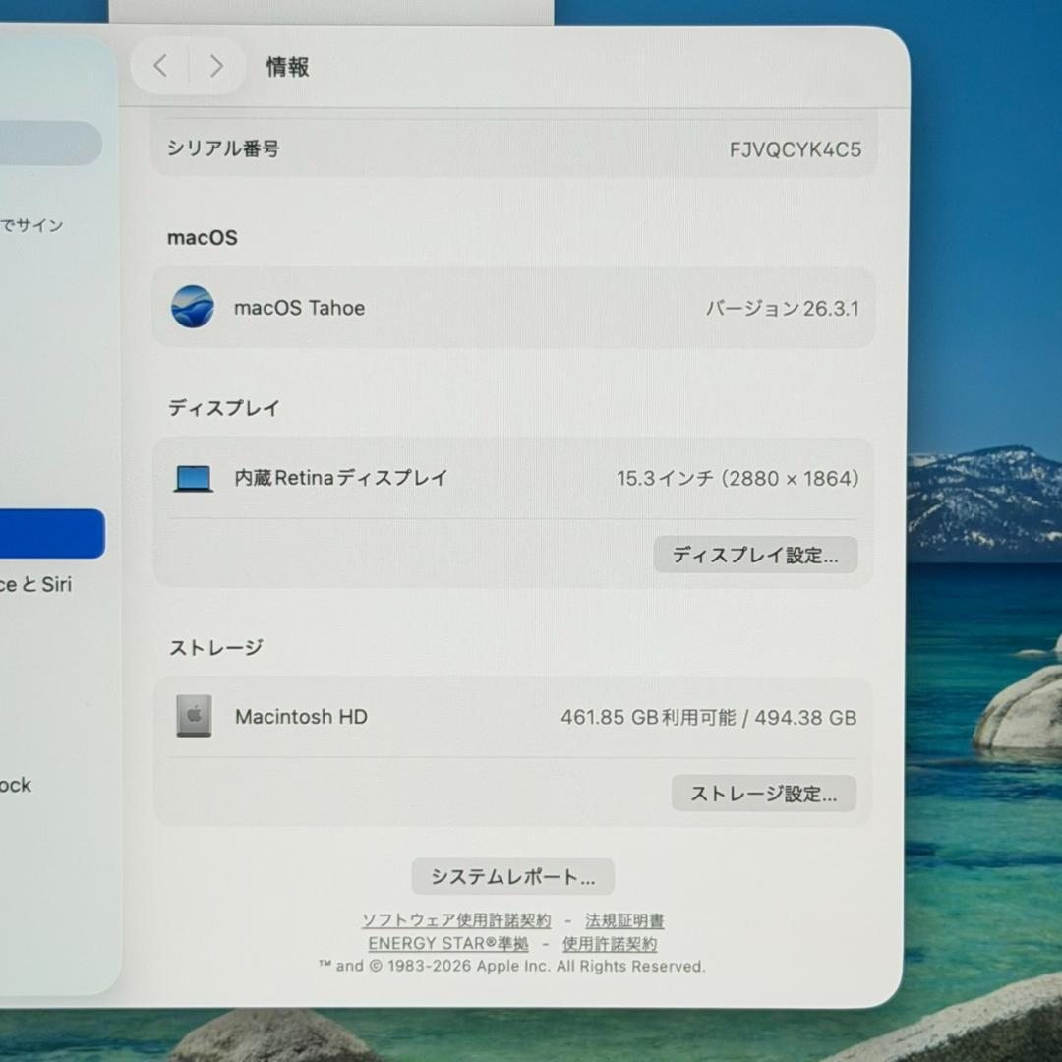The height and width of the screenshot is (1062, 1062).
Task: Open ストレージ設定
Action: coord(764,794)
